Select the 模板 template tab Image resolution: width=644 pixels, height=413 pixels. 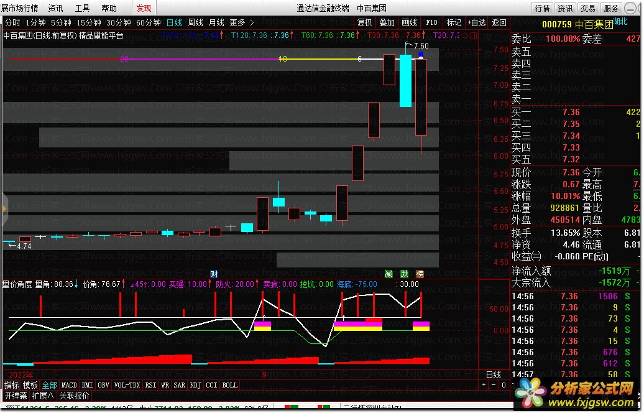pyautogui.click(x=30, y=385)
